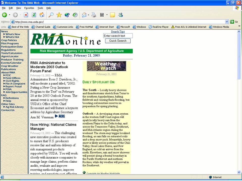242x181 pixels.
Task: Open the Tools/Calculators sidebar link
Action: [12, 53]
